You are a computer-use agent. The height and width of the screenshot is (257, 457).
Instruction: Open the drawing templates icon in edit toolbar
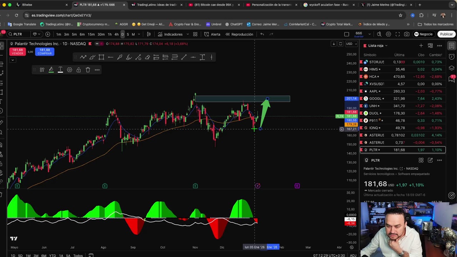pos(42,70)
